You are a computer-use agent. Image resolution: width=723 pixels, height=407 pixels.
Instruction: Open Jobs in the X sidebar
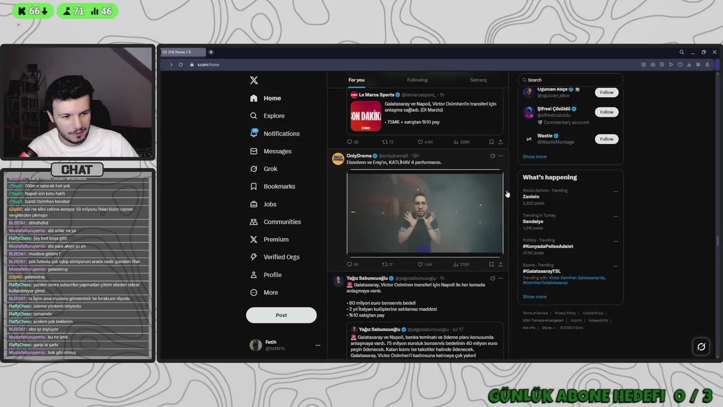pyautogui.click(x=263, y=204)
